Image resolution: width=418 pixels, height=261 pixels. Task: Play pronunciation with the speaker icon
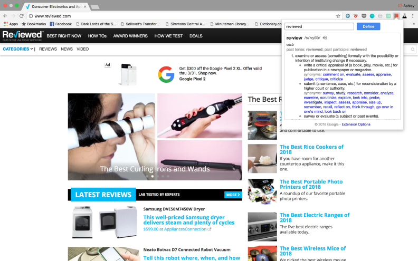point(325,38)
